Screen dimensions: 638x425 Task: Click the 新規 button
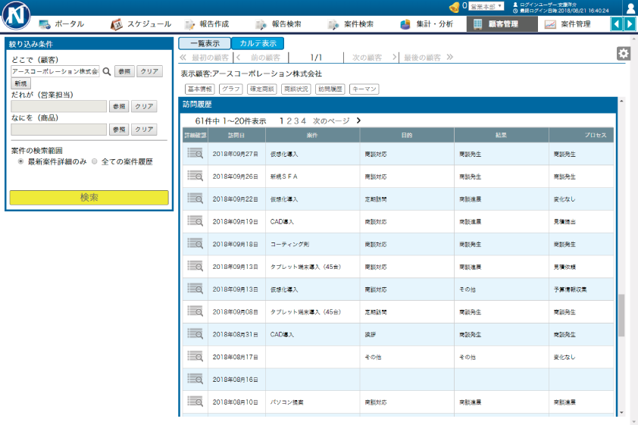pyautogui.click(x=20, y=84)
